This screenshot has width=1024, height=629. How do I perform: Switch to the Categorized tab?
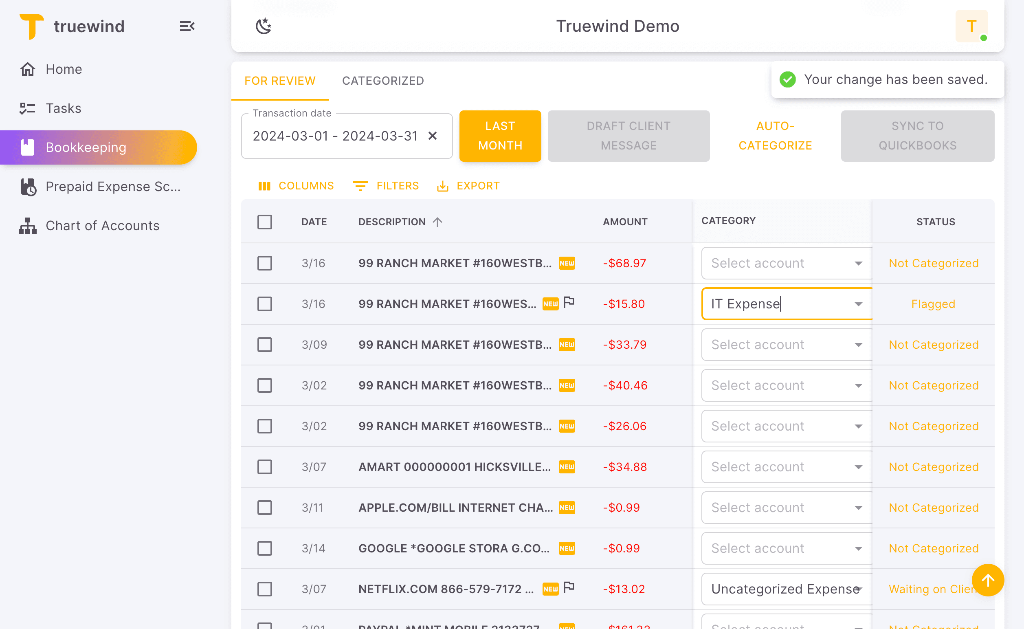[383, 81]
